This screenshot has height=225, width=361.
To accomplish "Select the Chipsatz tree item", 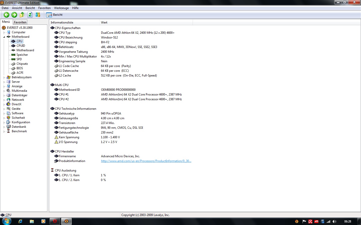I will (x=22, y=64).
